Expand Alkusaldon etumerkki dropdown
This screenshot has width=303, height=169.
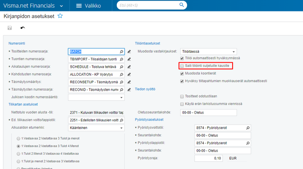coord(96,128)
